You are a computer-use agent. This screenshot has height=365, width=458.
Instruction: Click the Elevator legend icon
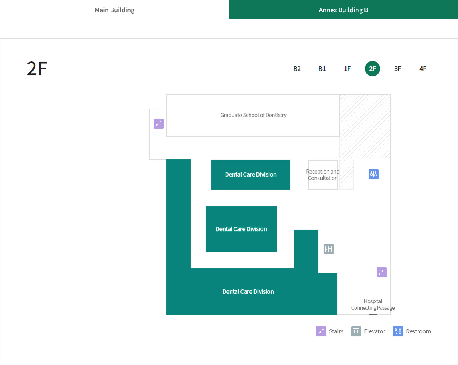coord(356,331)
